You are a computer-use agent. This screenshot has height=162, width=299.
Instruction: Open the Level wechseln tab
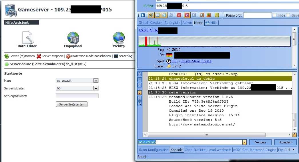pyautogui.click(x=219, y=150)
